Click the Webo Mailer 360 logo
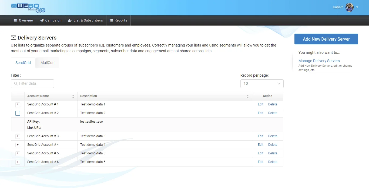 28,8
